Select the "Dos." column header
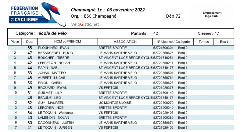Image resolution: width=244 pixels, height=132 pixels. pyautogui.click(x=29, y=42)
